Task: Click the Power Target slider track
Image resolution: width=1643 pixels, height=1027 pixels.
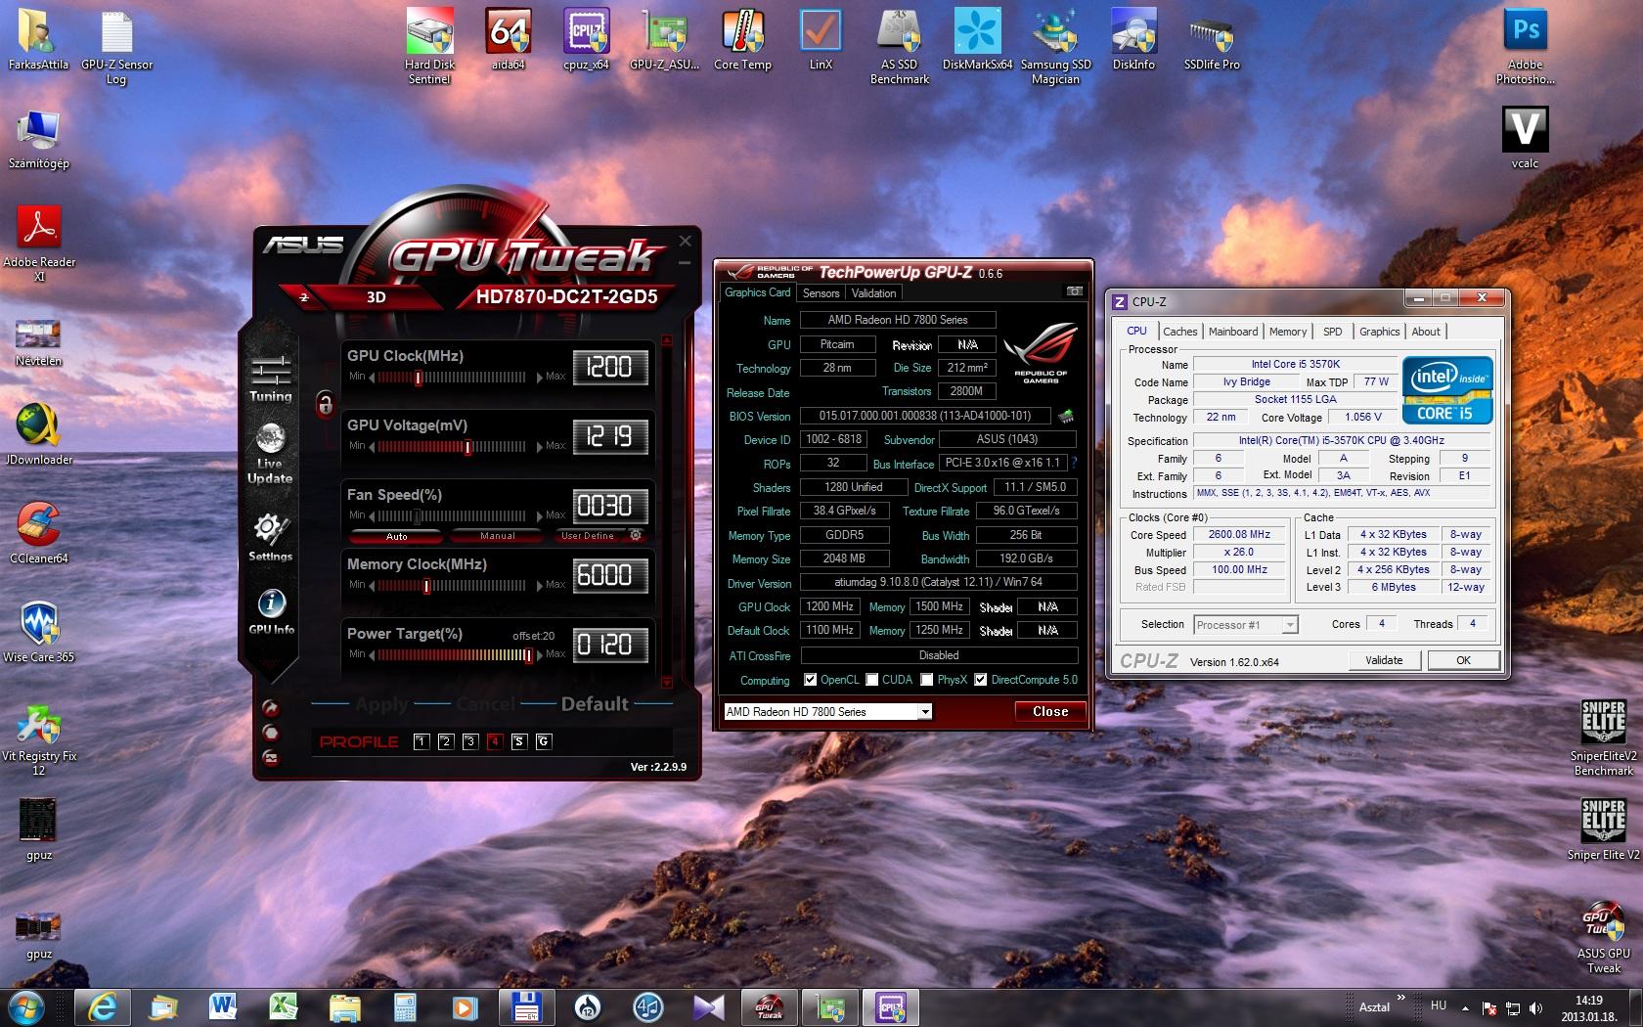Action: click(x=452, y=654)
